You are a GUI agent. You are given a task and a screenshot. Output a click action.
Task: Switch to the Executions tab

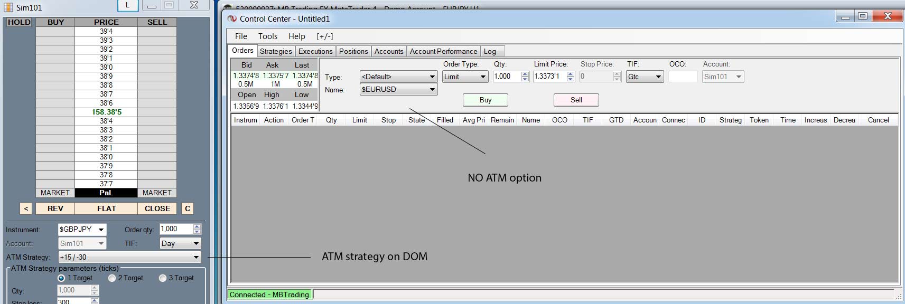(x=315, y=51)
